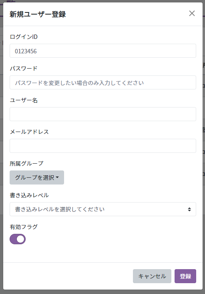Click the 有効フラグ label above the switch

pyautogui.click(x=24, y=227)
